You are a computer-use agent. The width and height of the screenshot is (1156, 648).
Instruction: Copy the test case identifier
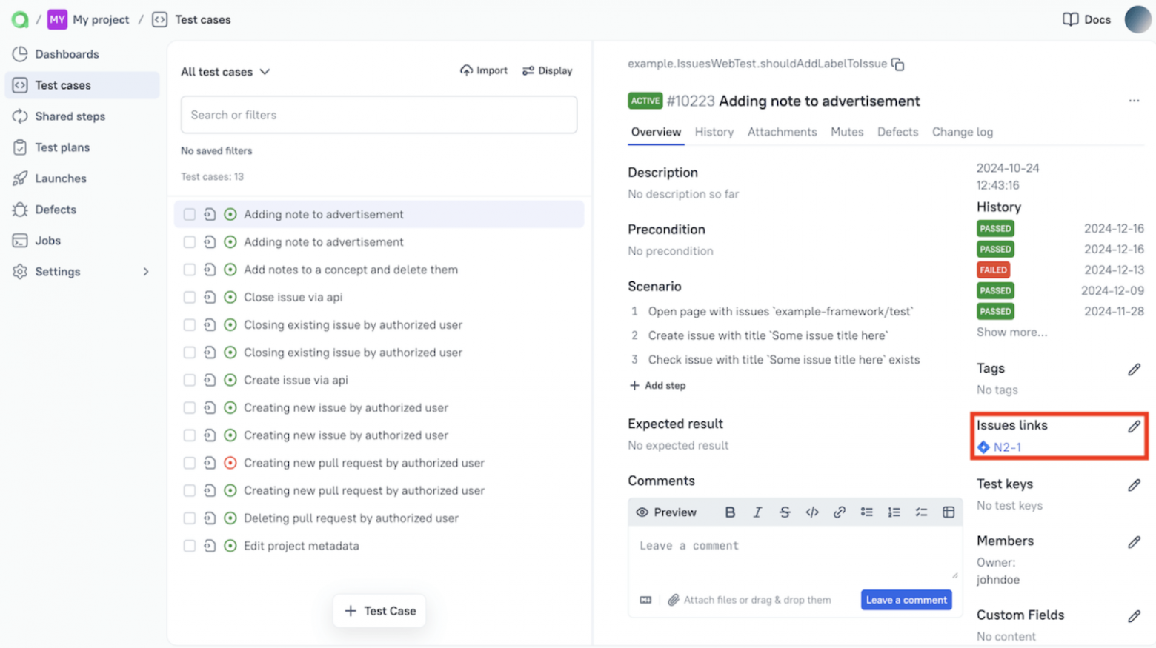tap(897, 64)
